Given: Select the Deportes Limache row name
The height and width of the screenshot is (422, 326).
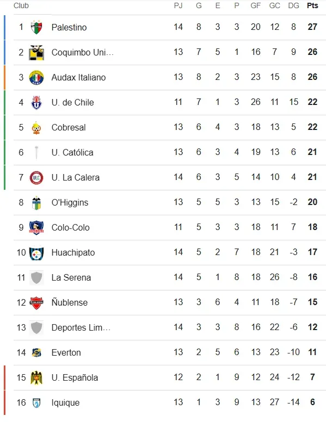Looking at the screenshot, I should 81,327.
